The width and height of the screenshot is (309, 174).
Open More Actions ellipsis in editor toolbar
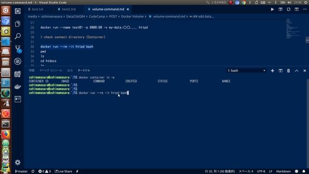305,9
